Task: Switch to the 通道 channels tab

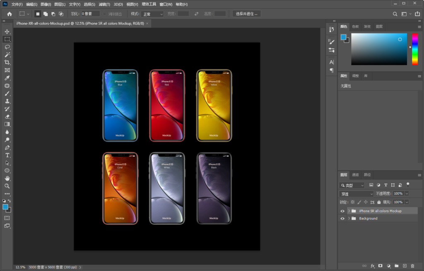Action: [355, 175]
